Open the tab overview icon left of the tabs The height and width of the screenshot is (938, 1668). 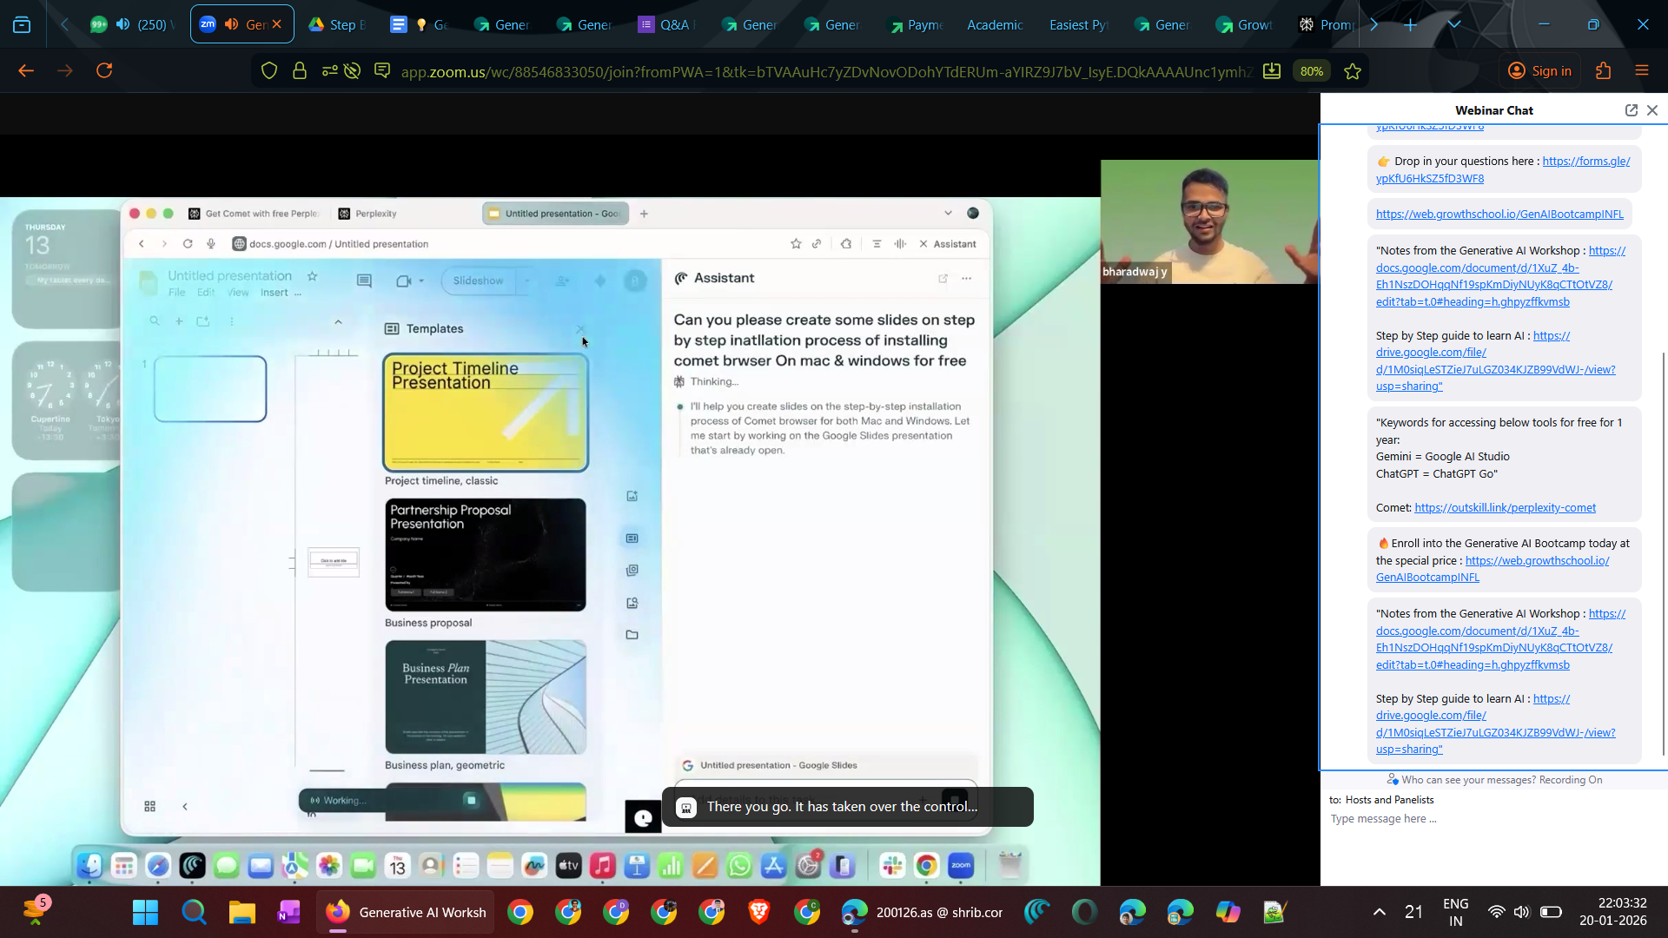(22, 25)
